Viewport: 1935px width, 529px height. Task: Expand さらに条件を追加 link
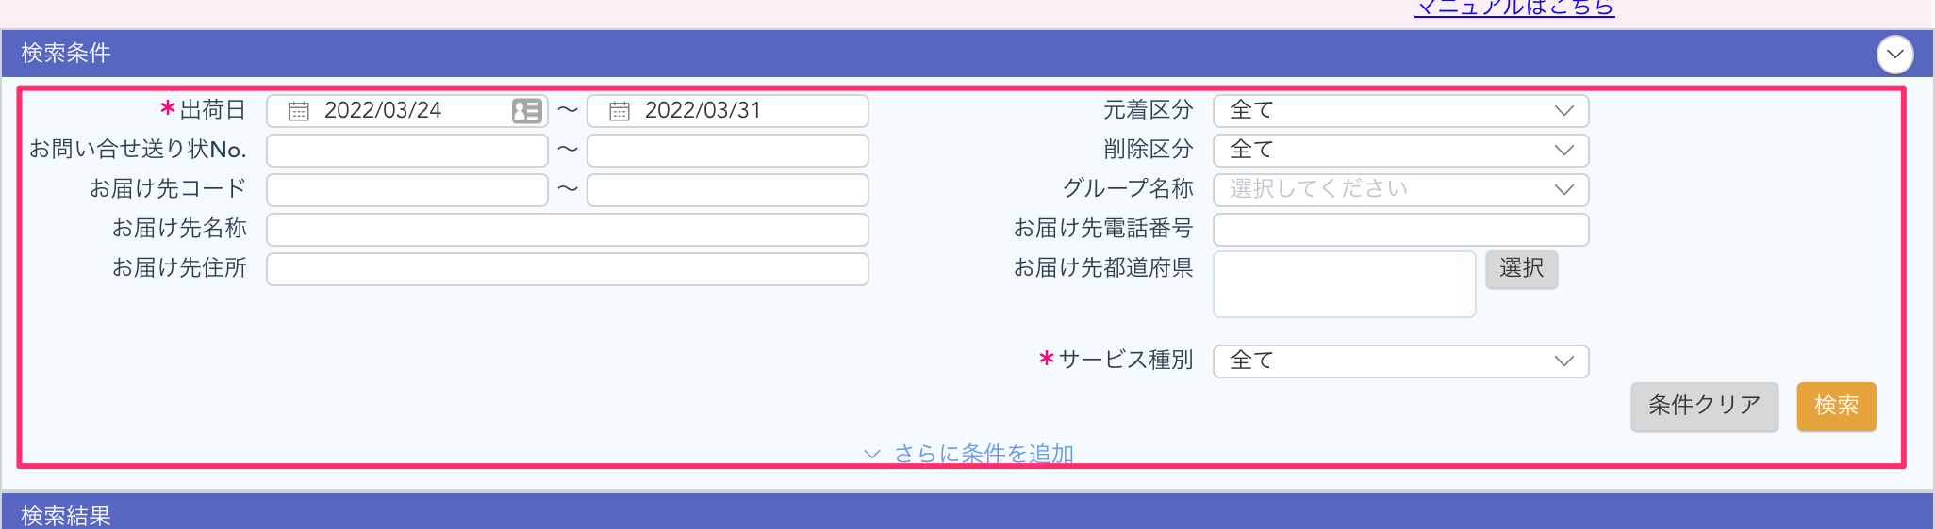983,454
